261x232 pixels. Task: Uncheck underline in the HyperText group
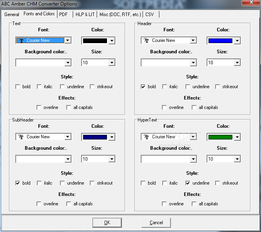click(188, 183)
